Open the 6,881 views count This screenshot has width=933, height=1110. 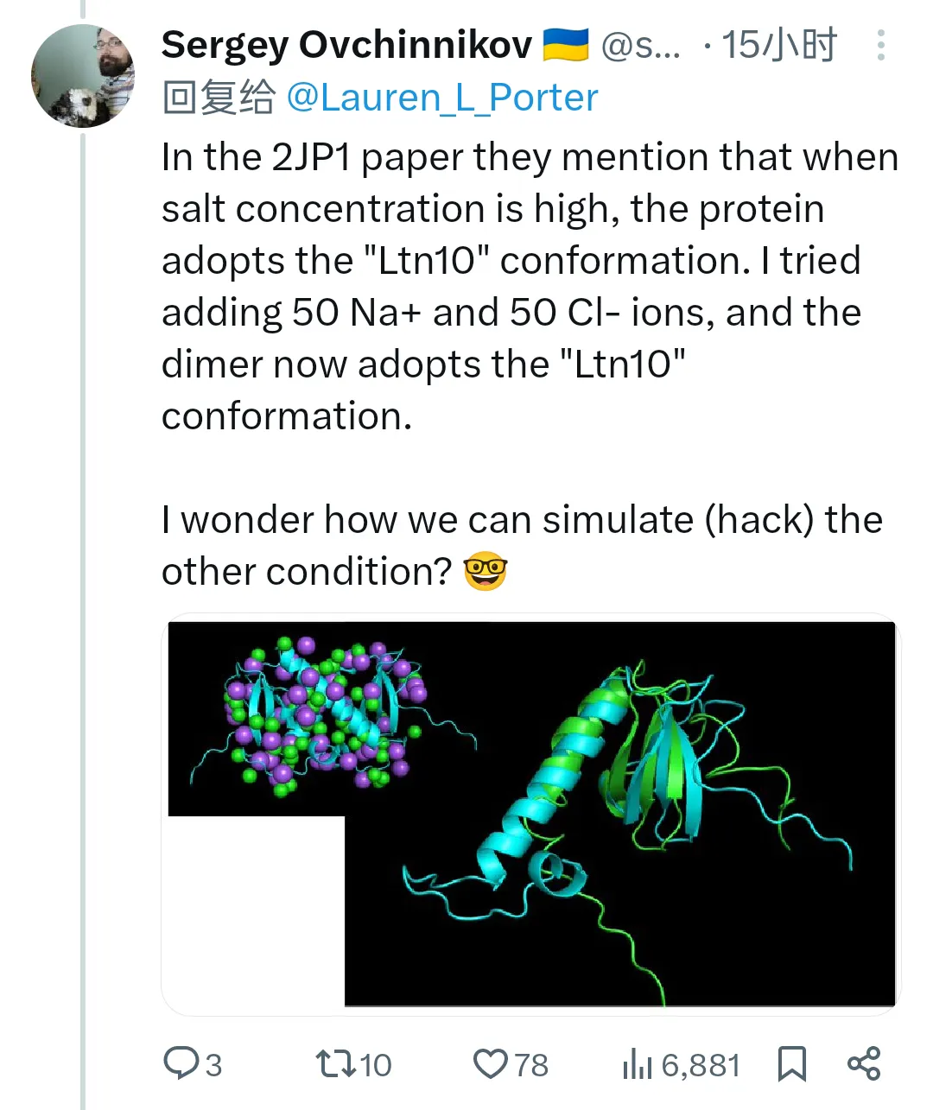tap(701, 1065)
